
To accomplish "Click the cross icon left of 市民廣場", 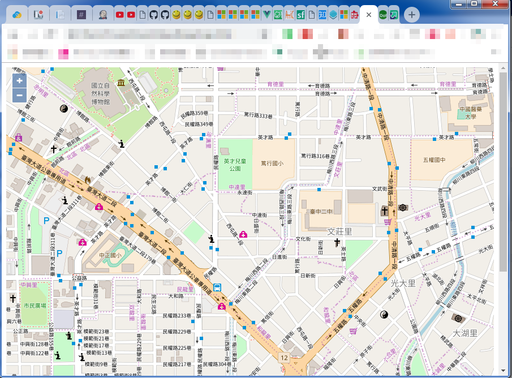I will click(13, 298).
